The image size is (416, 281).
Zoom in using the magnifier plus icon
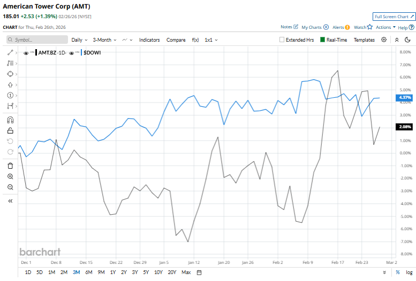(x=10, y=176)
